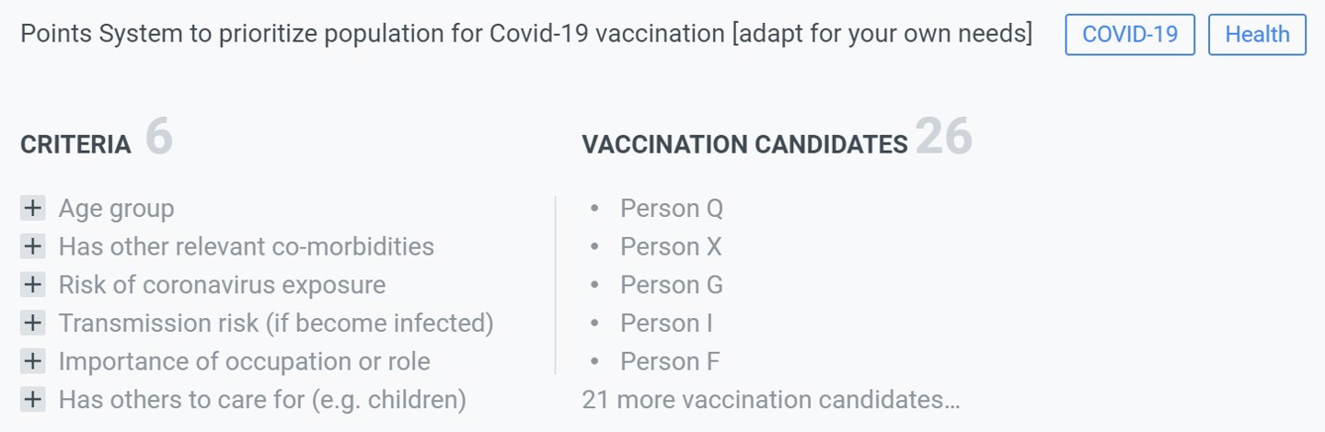1325x432 pixels.
Task: Expand Importance of occupation or role
Action: pos(32,361)
